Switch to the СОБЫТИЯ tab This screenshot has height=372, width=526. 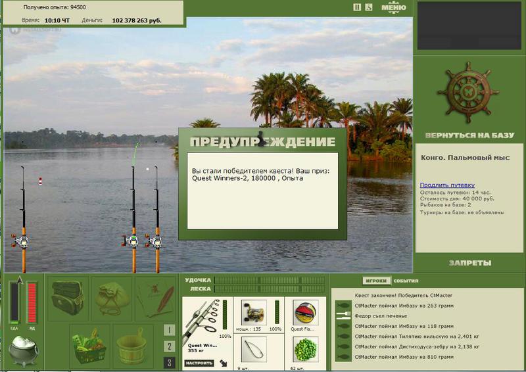pyautogui.click(x=406, y=281)
